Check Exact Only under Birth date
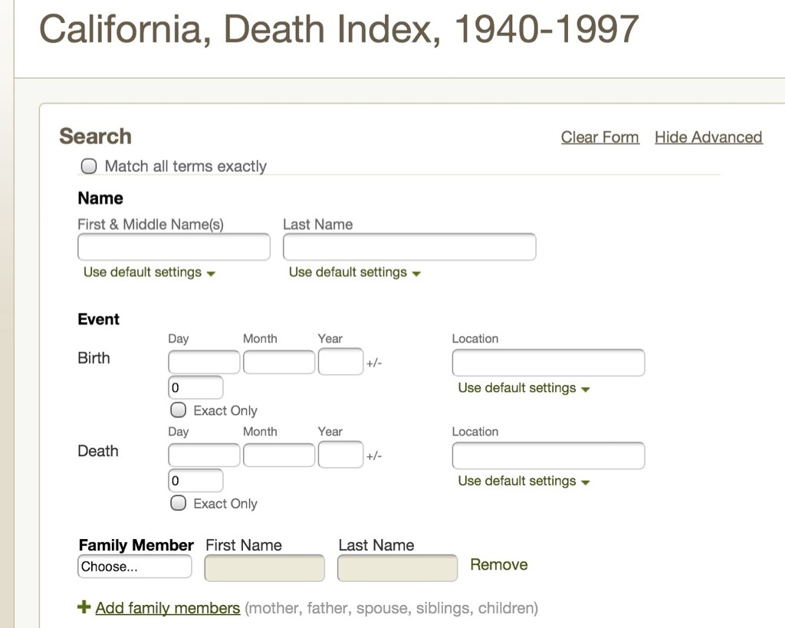This screenshot has height=628, width=785. pyautogui.click(x=178, y=410)
